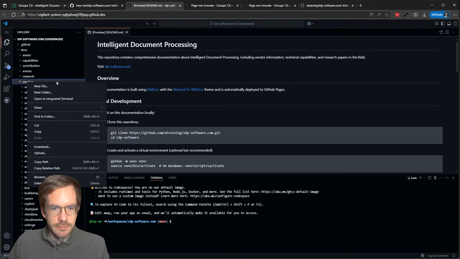Screen dimensions: 460x259
Task: Click Show Source icon in editor toolbar
Action: click(441, 32)
